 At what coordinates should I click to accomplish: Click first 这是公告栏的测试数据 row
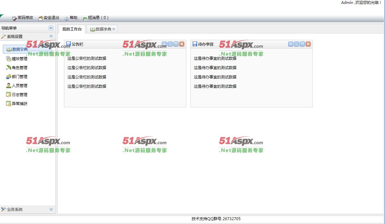coord(87,58)
